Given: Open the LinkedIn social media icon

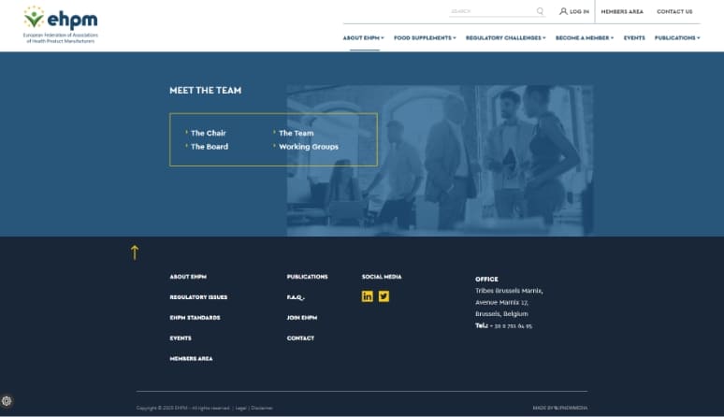Looking at the screenshot, I should pos(368,296).
